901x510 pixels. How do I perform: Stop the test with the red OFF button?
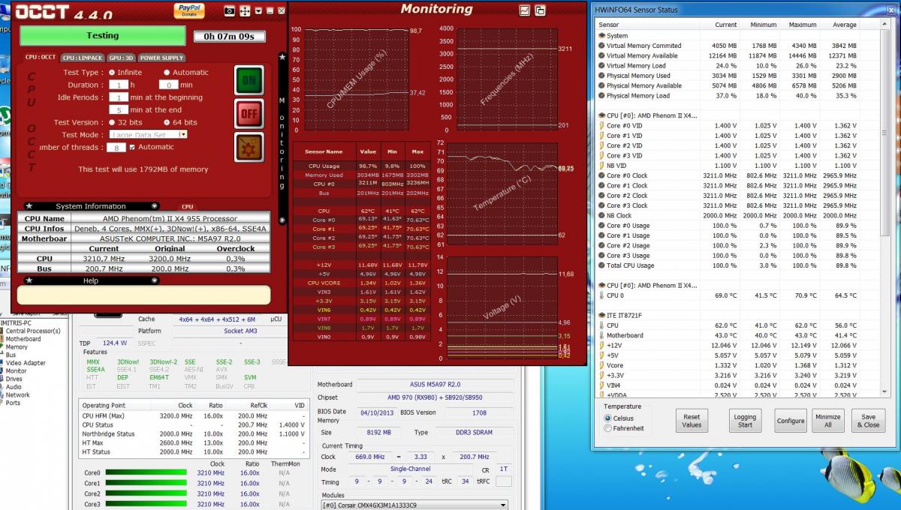249,114
